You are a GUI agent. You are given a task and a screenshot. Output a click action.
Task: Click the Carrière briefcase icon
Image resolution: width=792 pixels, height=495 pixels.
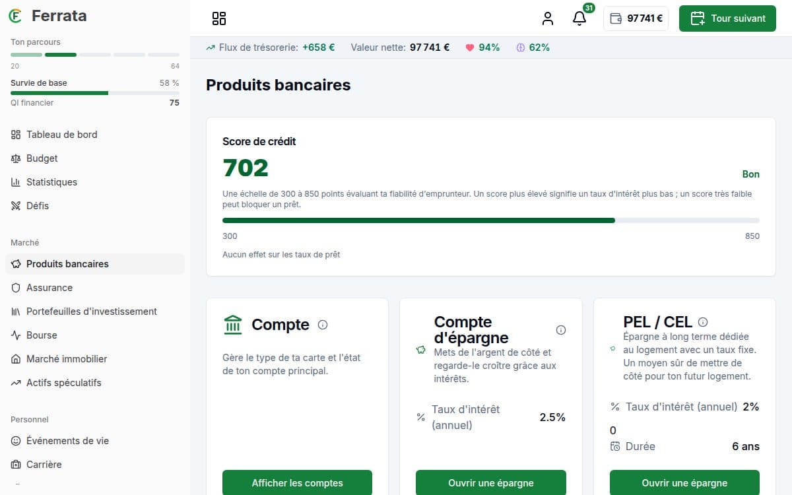(16, 465)
